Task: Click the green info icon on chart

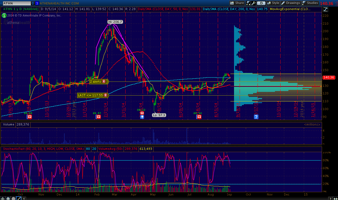Action: (x=4, y=15)
